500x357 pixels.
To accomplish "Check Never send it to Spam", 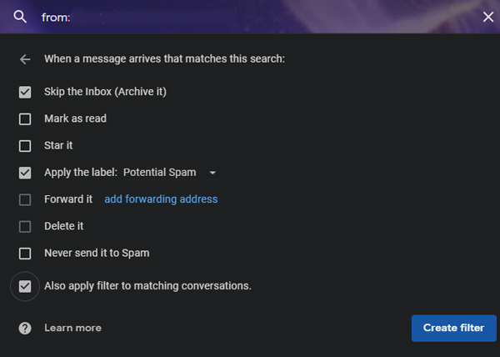I will (25, 254).
